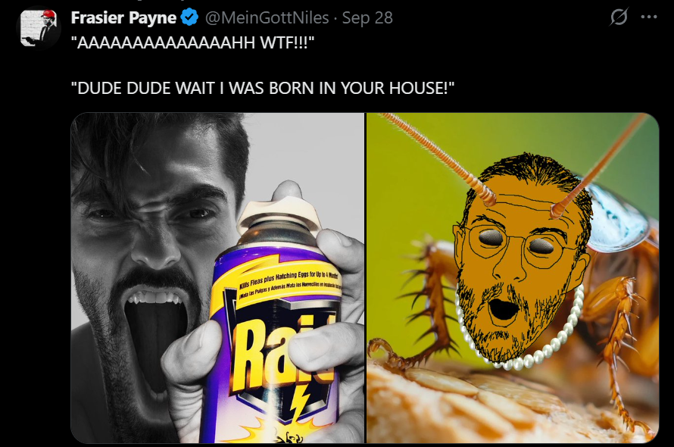Click the Frasier Payne display name

[x=123, y=17]
